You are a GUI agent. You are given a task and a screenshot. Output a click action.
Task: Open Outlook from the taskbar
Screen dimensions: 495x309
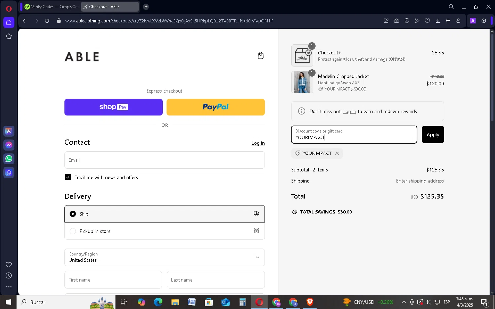click(x=225, y=302)
